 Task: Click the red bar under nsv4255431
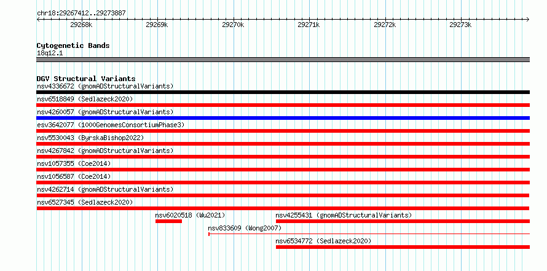403,221
